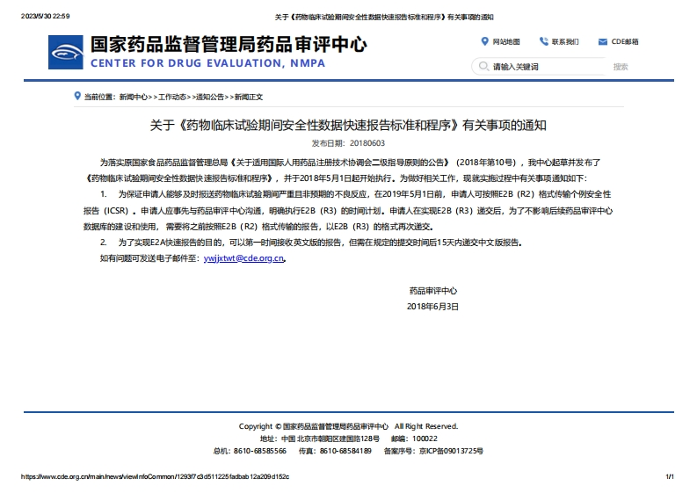Click the 搜索 button
697x493 pixels.
pos(621,67)
